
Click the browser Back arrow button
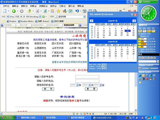tap(14, 11)
